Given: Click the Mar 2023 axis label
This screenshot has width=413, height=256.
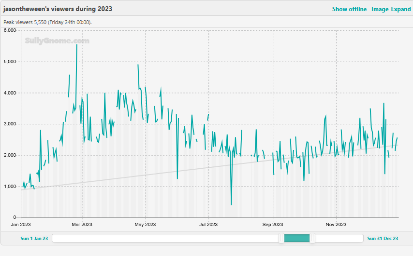Looking at the screenshot, I should [x=82, y=225].
